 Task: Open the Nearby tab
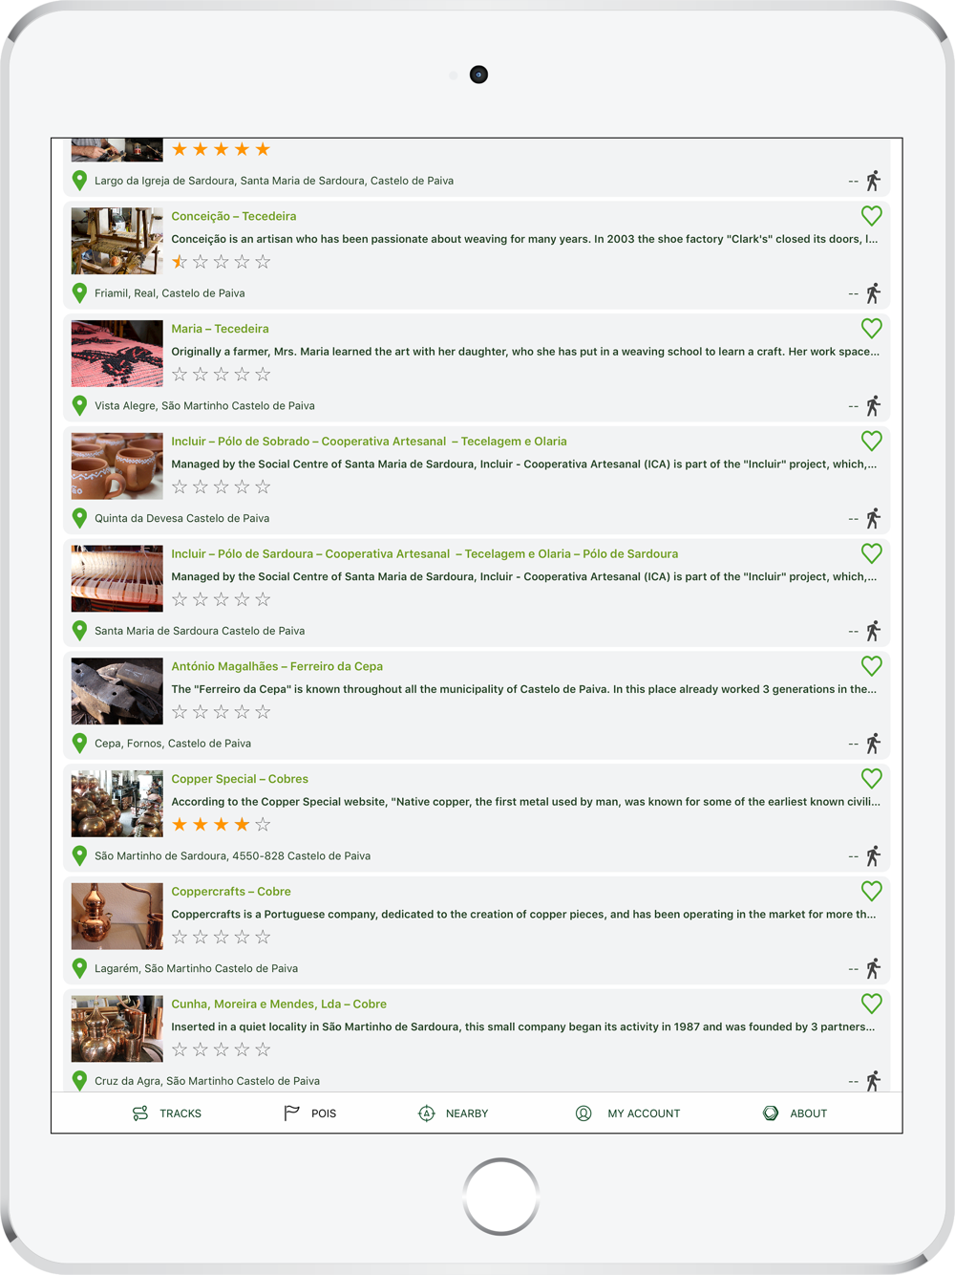coord(454,1113)
